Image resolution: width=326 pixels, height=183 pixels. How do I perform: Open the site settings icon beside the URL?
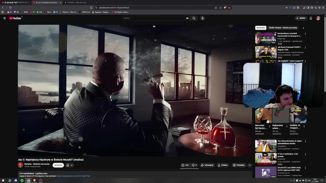click(96, 8)
